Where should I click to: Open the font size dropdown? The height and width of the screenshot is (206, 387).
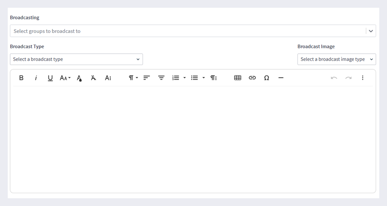65,78
